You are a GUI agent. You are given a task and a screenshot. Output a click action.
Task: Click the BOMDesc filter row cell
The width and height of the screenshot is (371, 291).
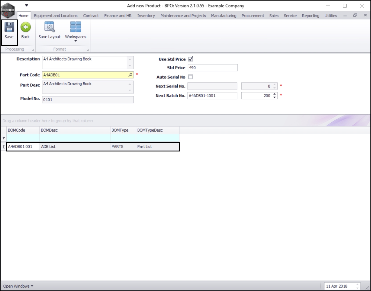pyautogui.click(x=75, y=138)
